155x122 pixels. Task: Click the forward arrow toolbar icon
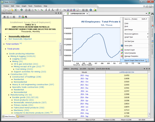coord(87,10)
